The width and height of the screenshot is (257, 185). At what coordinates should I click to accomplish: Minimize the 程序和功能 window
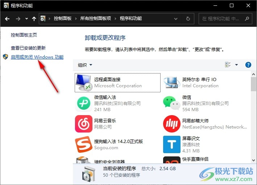(215, 5)
